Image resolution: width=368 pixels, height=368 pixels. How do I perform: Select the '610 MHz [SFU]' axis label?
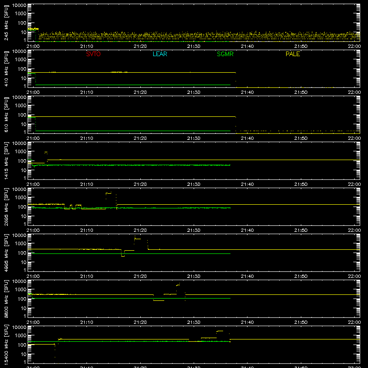6,115
